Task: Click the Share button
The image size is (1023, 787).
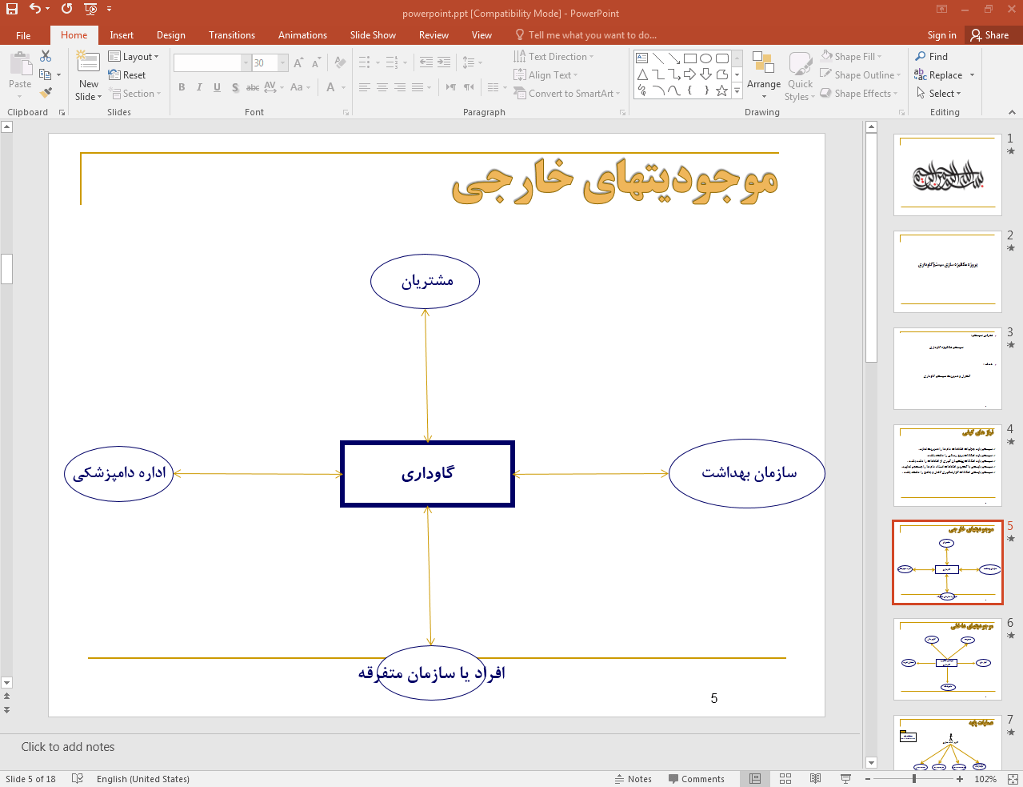Action: point(989,35)
